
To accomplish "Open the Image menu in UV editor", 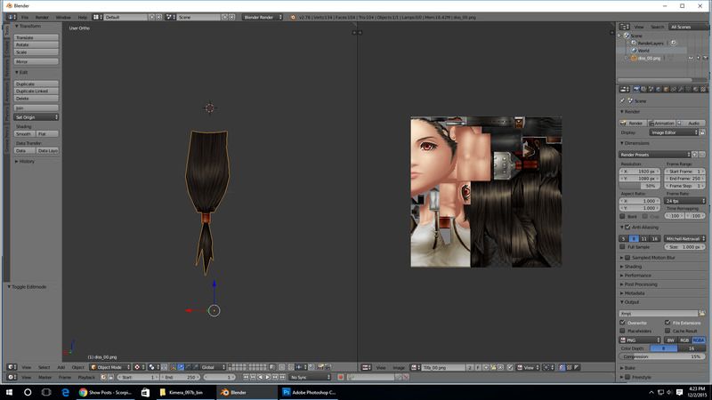I will click(398, 366).
